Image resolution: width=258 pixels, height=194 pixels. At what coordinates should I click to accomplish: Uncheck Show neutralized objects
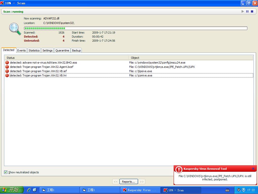pyautogui.click(x=6, y=172)
